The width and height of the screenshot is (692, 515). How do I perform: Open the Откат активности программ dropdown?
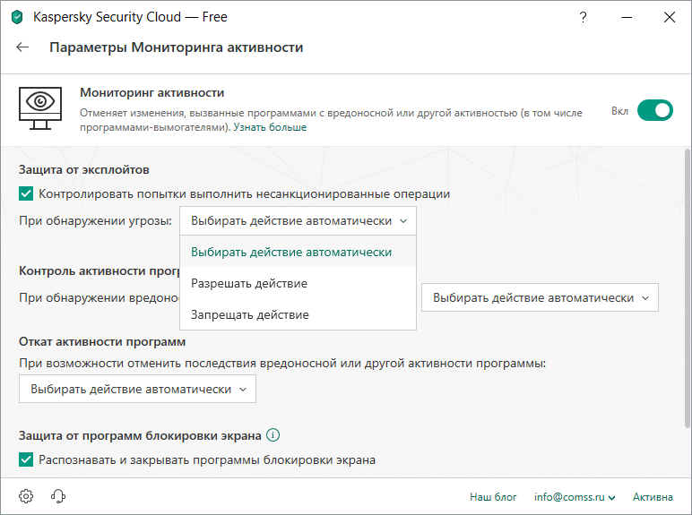137,389
